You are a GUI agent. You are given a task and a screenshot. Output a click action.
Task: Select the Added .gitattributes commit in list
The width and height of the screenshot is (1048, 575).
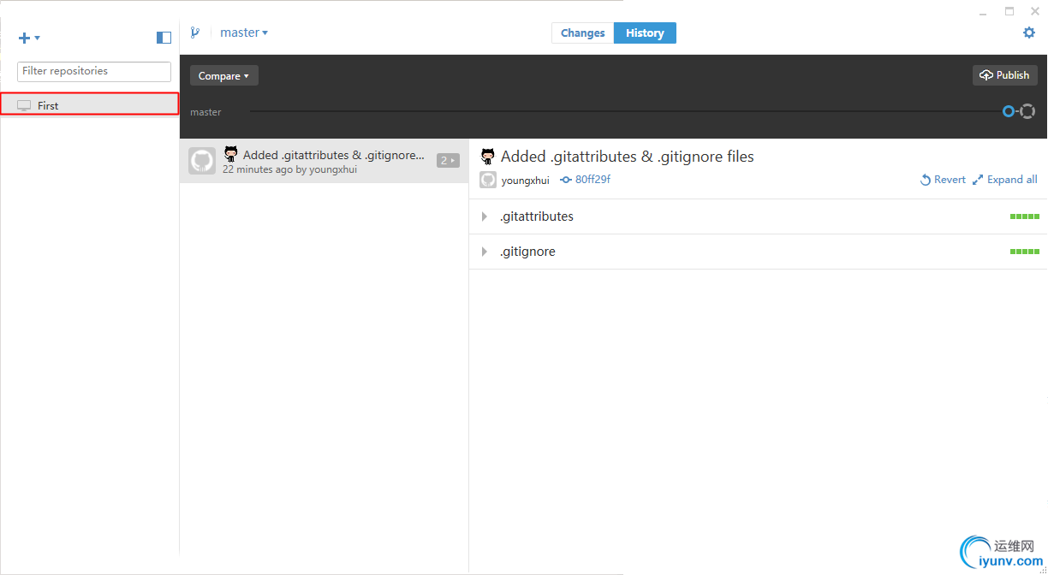324,161
